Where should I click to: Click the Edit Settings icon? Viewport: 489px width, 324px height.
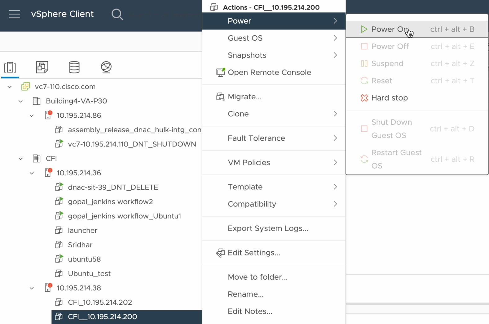[220, 253]
